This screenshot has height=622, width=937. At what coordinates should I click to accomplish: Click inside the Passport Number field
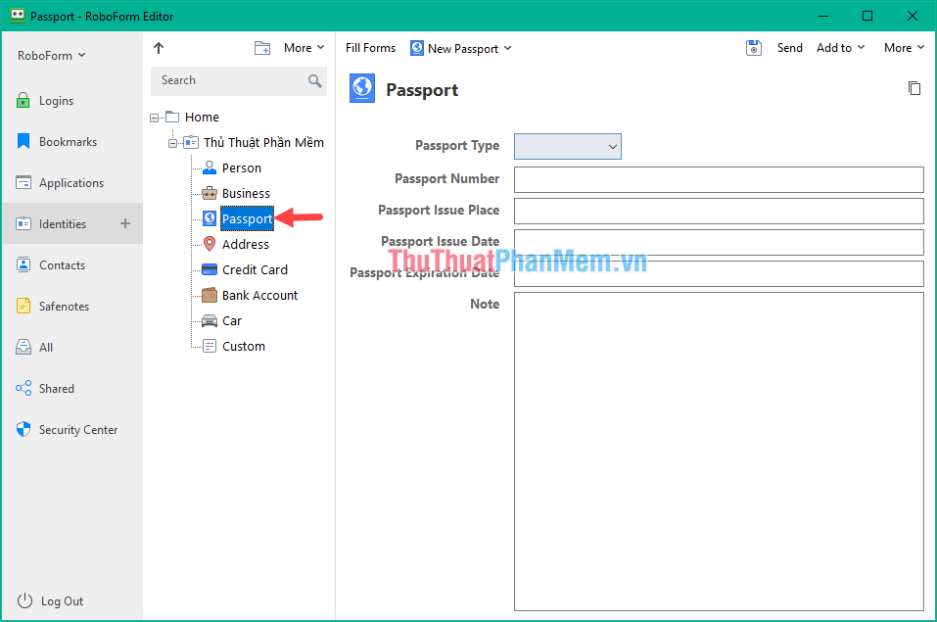coord(718,179)
